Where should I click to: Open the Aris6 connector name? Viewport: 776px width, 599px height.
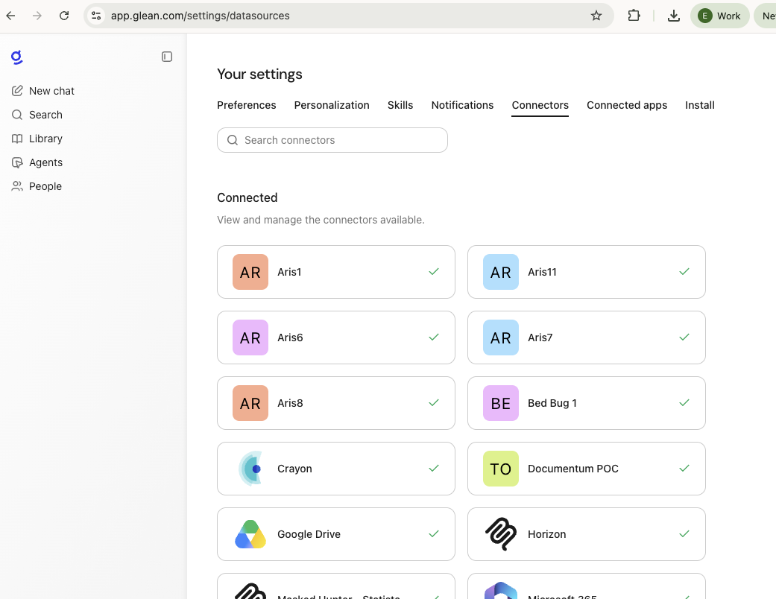pyautogui.click(x=290, y=337)
